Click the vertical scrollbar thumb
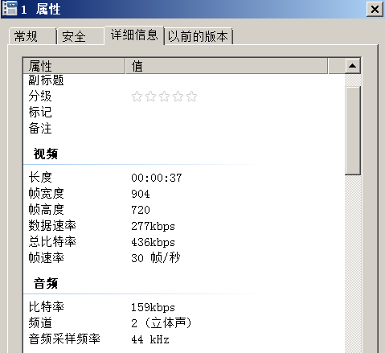Image resolution: width=385 pixels, height=353 pixels. click(x=353, y=130)
